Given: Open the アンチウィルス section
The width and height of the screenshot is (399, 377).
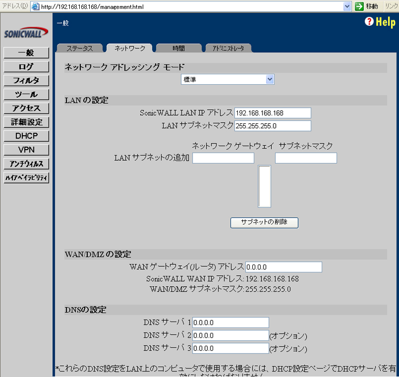Looking at the screenshot, I should [x=26, y=164].
